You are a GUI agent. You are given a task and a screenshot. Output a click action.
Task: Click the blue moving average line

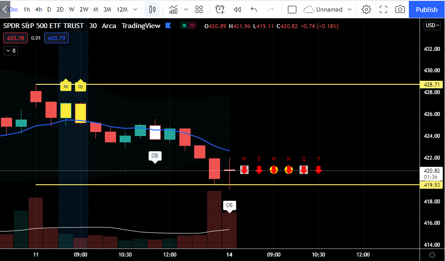(x=125, y=128)
